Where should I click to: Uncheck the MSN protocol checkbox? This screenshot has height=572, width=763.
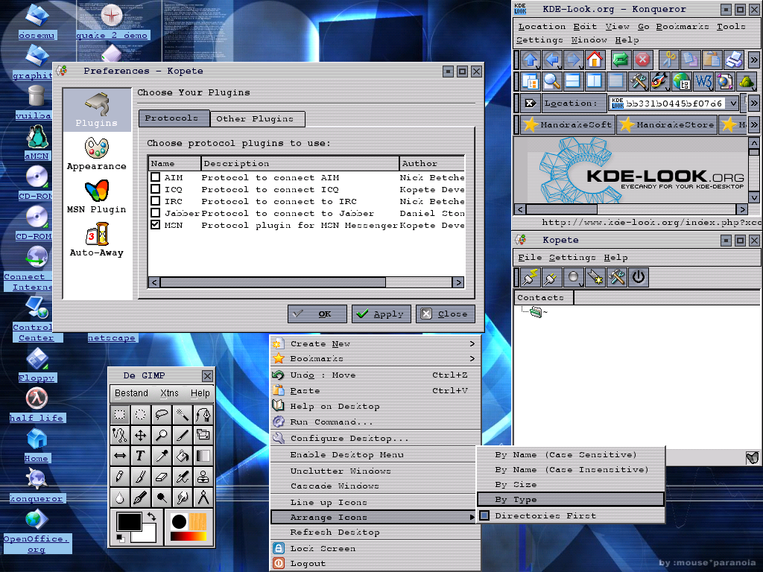pos(155,225)
